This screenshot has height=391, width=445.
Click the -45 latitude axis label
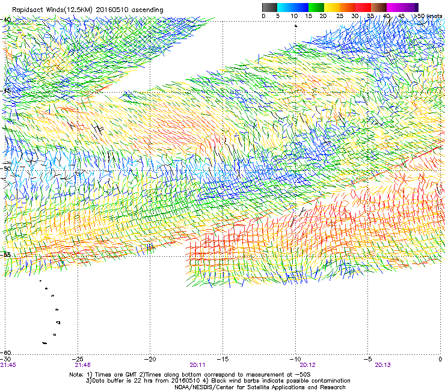click(6, 91)
